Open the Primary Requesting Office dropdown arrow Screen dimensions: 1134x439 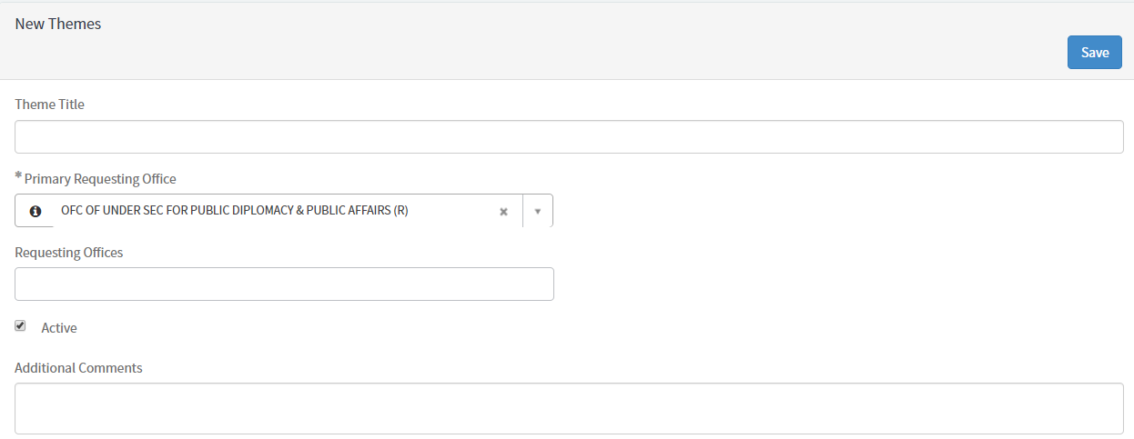[x=538, y=211]
